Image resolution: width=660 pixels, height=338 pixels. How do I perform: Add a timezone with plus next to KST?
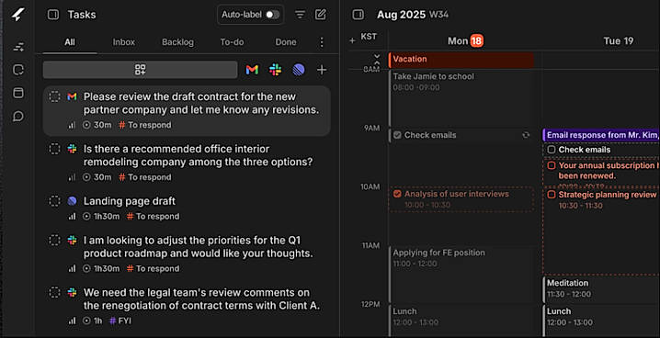click(x=352, y=40)
